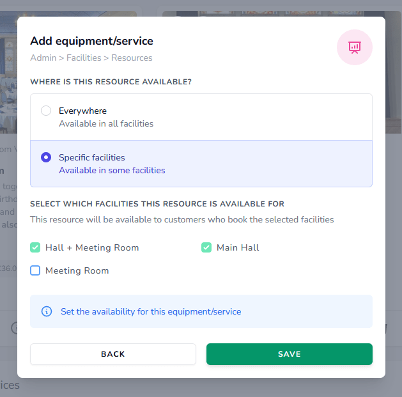Viewport: 402px width, 397px height.
Task: Select the Specific facilities radio button
Action: click(x=46, y=157)
